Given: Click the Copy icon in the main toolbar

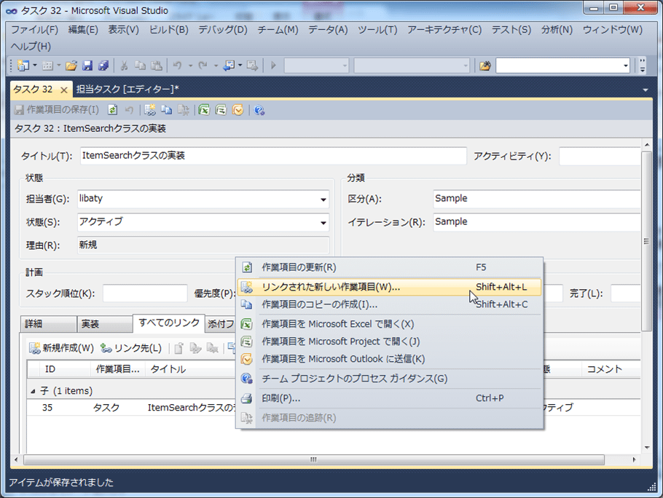Looking at the screenshot, I should 140,66.
